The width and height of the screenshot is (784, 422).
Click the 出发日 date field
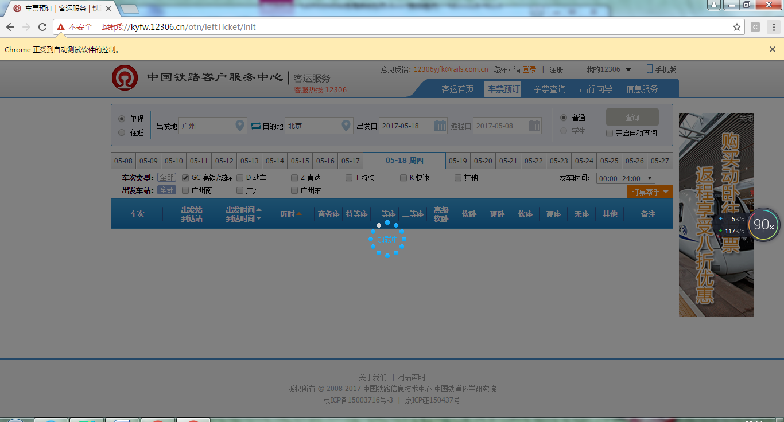pos(413,126)
